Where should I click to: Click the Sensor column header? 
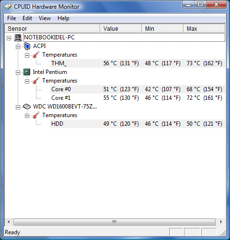(x=52, y=28)
